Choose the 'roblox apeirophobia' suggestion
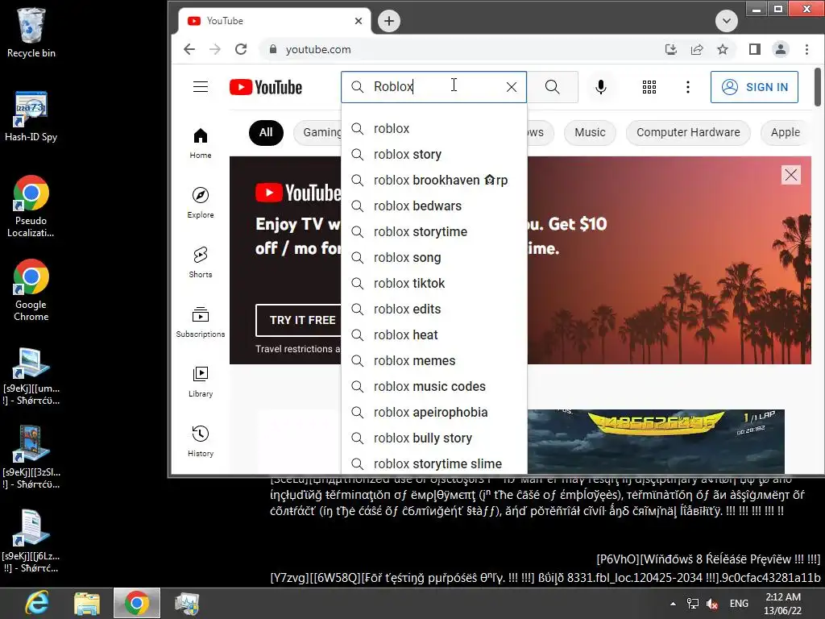The image size is (825, 619). pyautogui.click(x=434, y=412)
